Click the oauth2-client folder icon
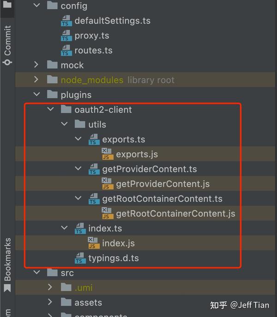The image size is (277, 317). click(x=66, y=110)
